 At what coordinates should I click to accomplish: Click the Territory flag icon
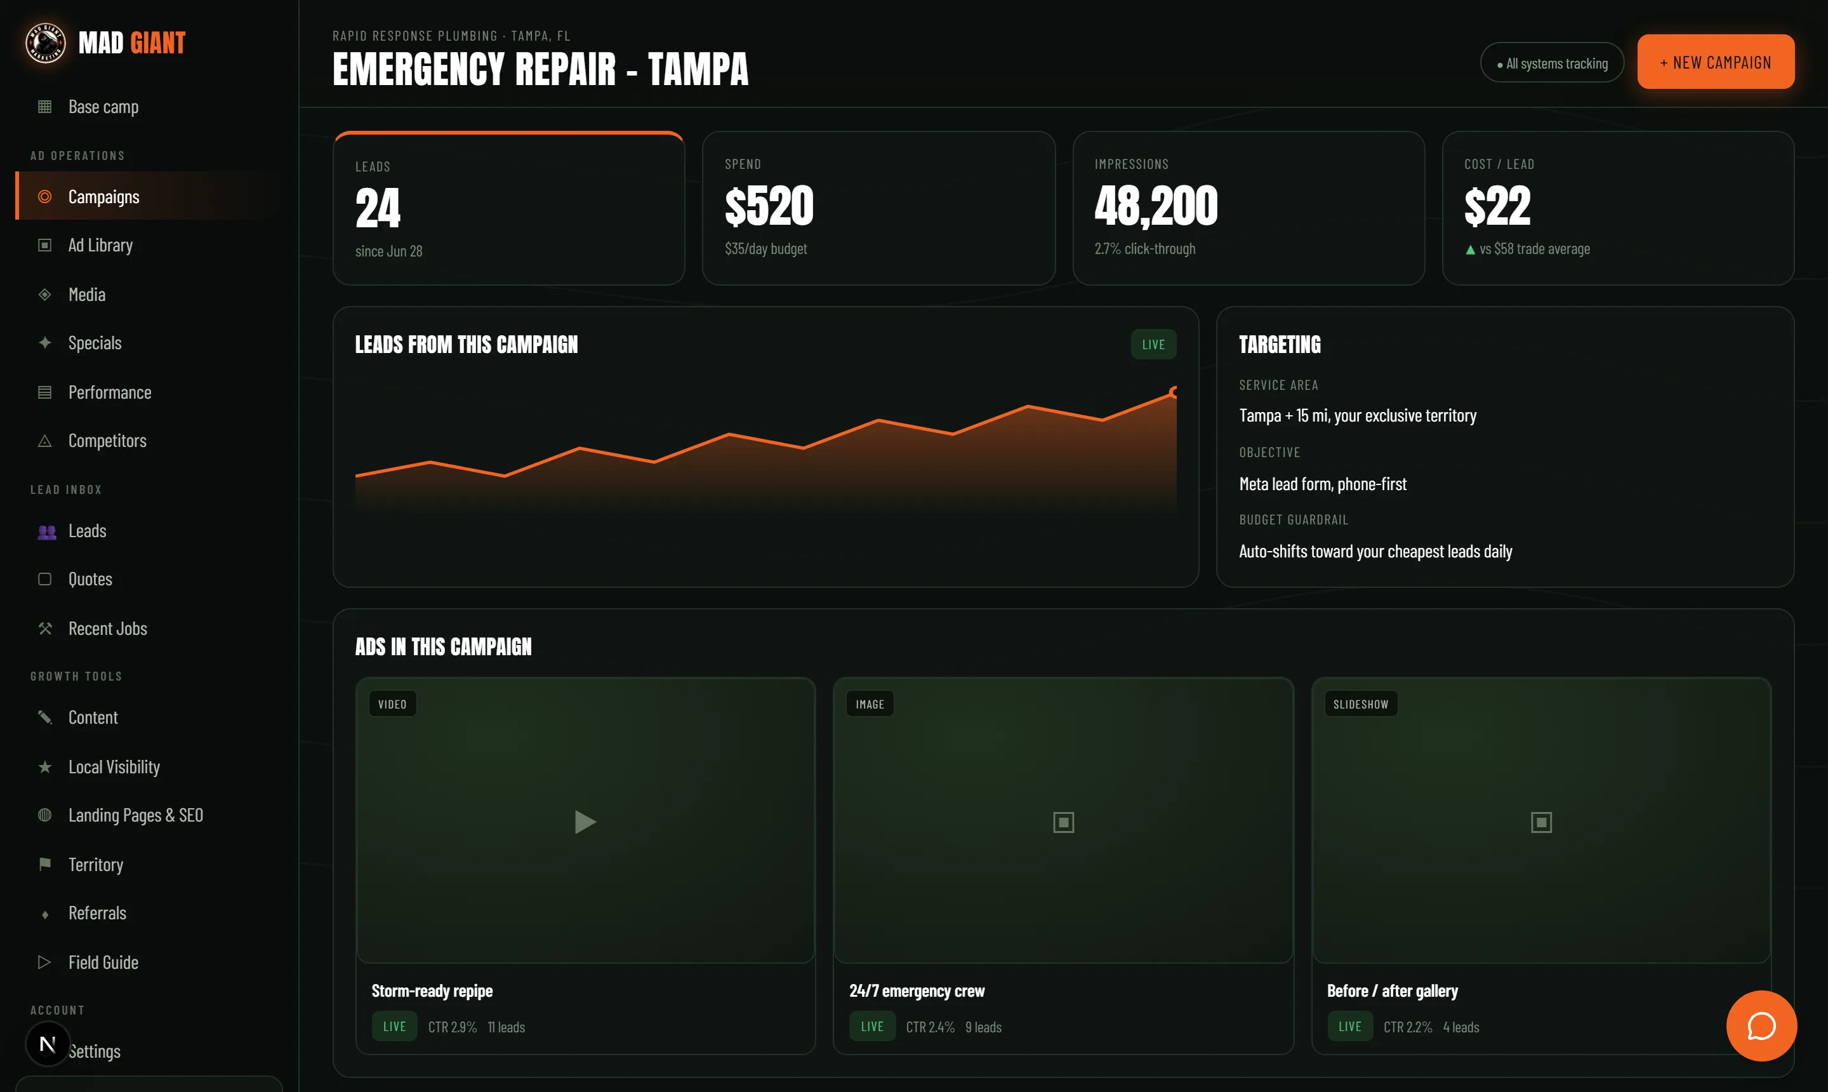pyautogui.click(x=45, y=864)
